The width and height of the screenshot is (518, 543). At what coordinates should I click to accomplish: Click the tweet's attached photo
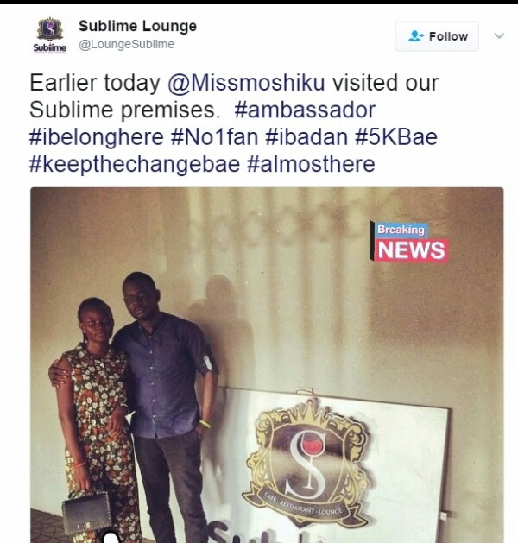tap(267, 365)
